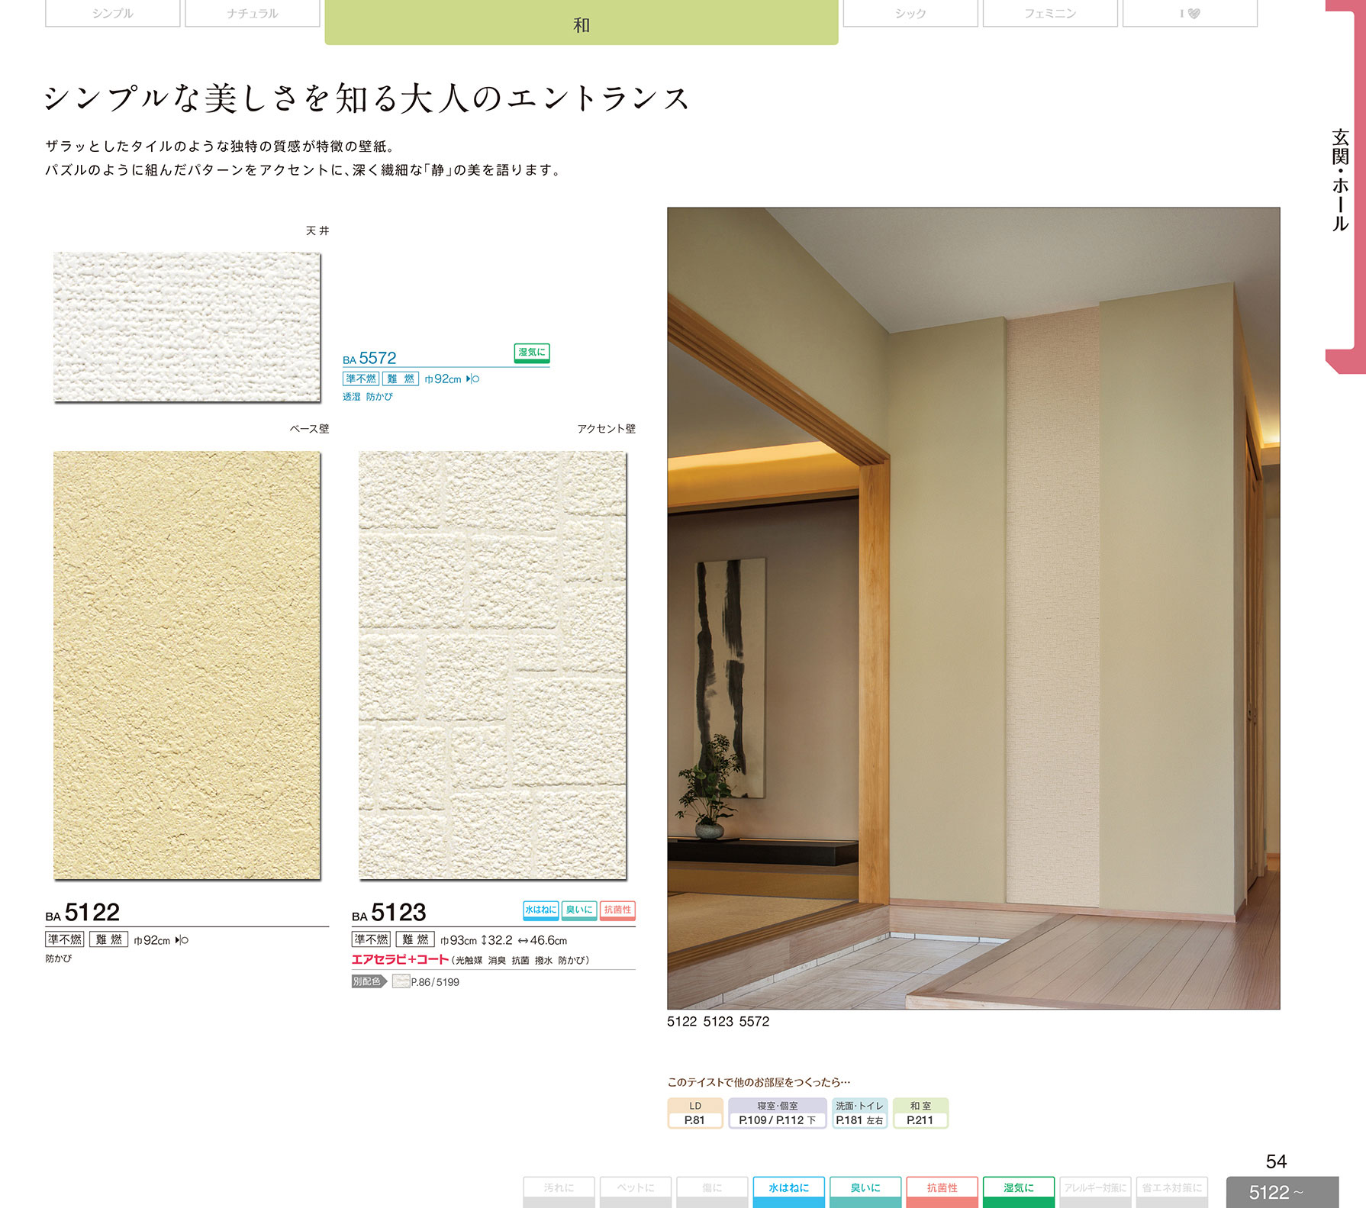Go to LD page P.81 link
This screenshot has height=1208, width=1366.
tap(694, 1113)
